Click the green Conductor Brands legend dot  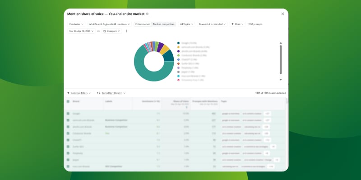click(x=178, y=55)
